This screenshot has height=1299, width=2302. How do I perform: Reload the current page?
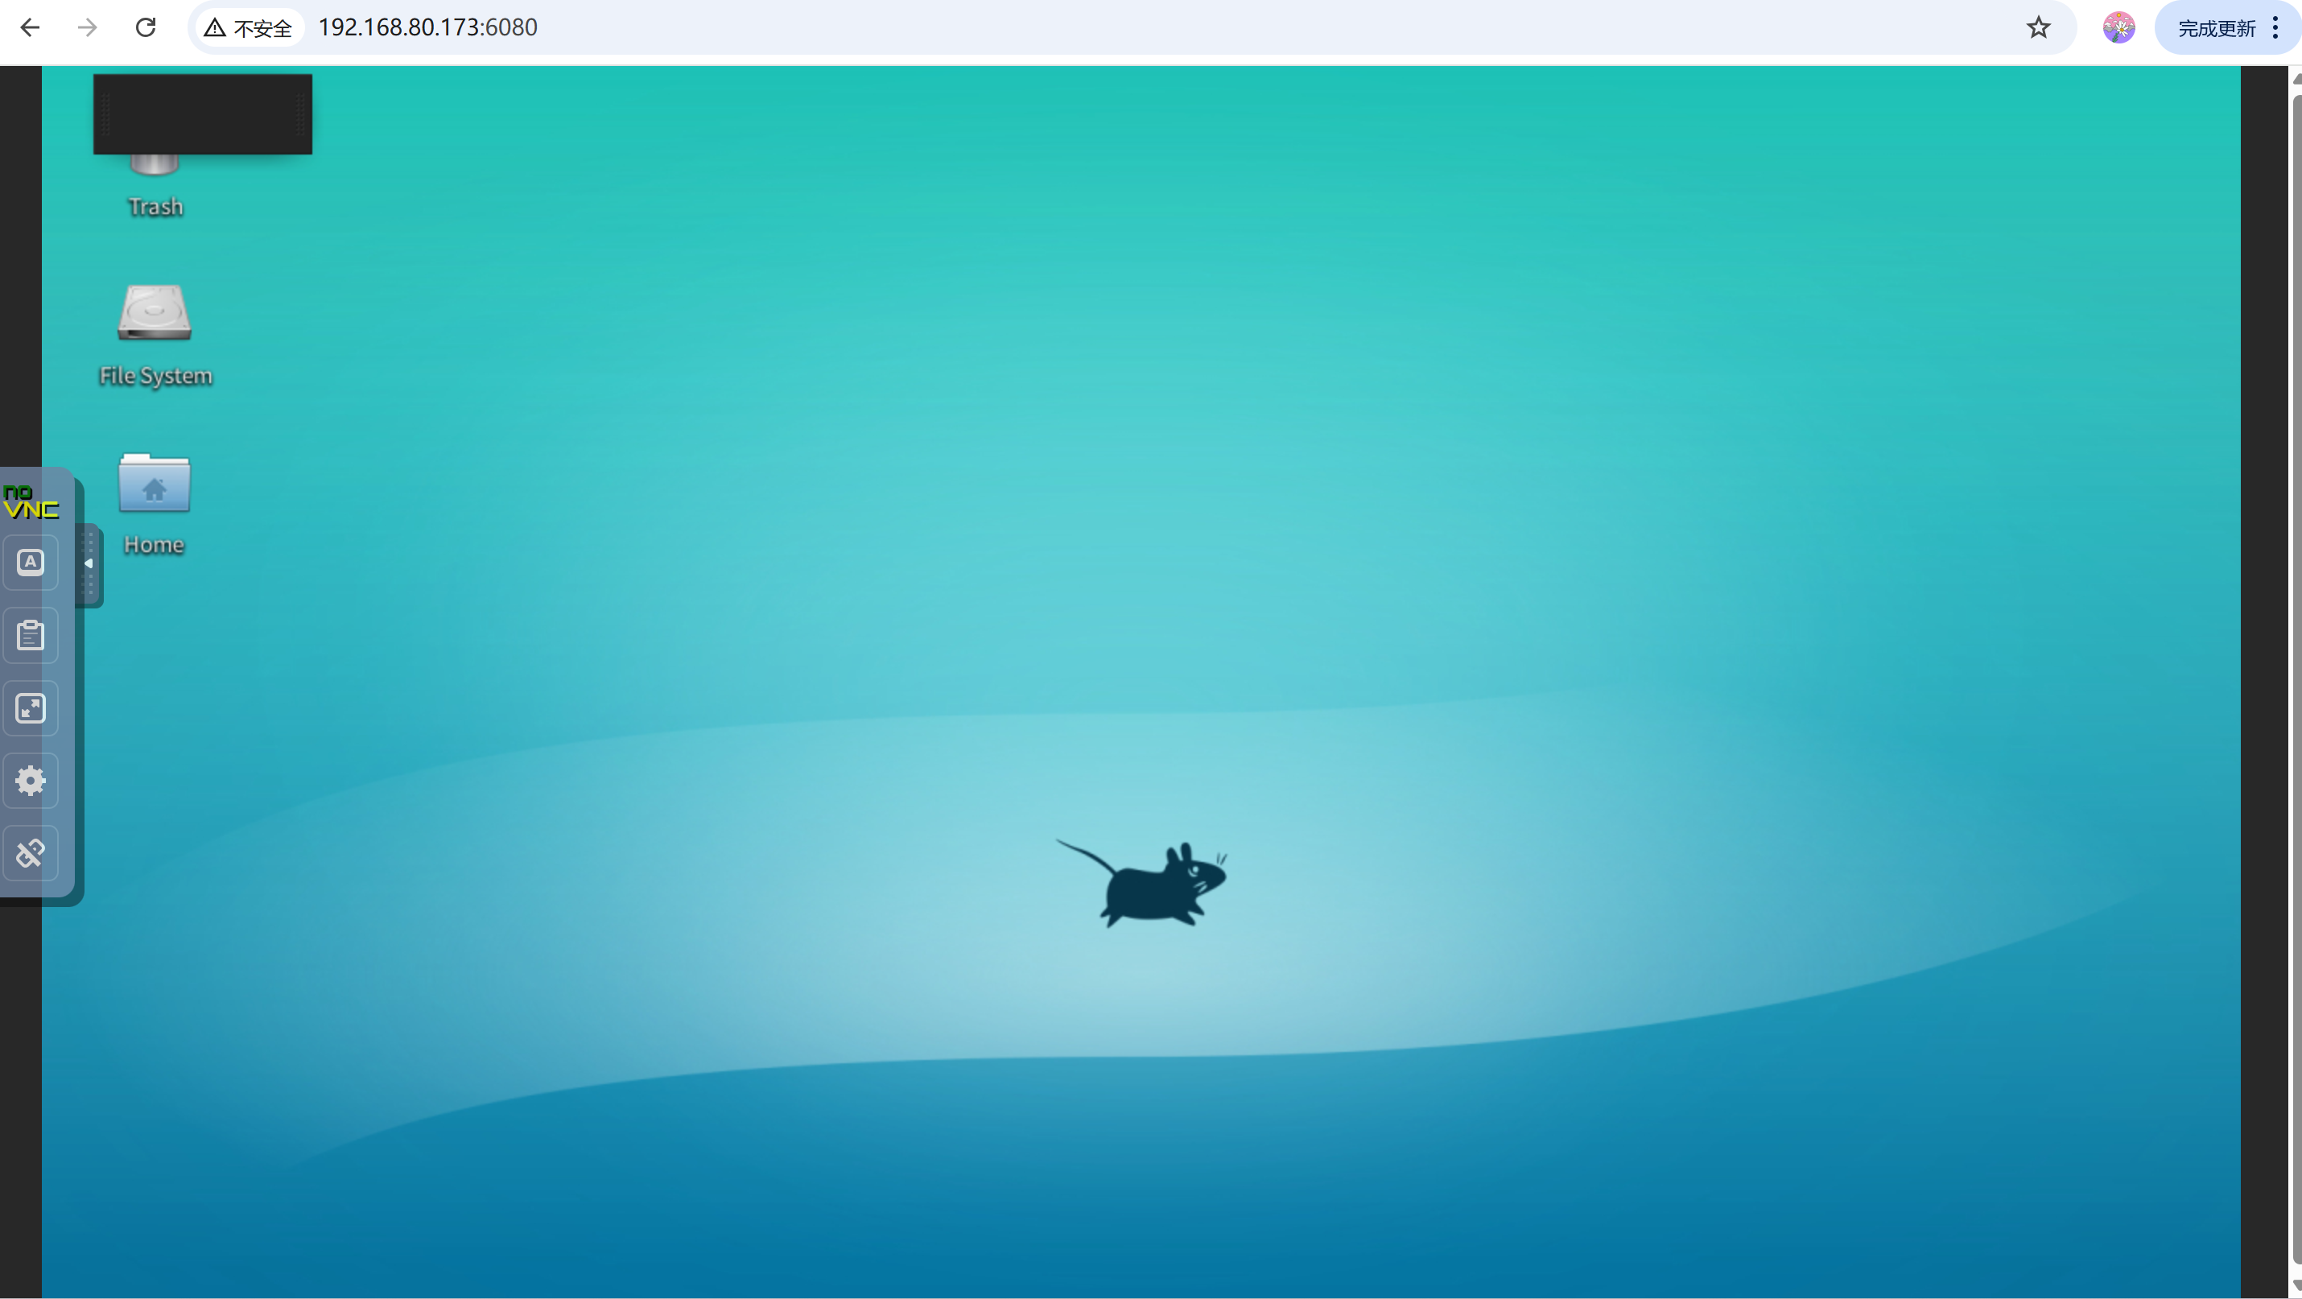click(146, 27)
